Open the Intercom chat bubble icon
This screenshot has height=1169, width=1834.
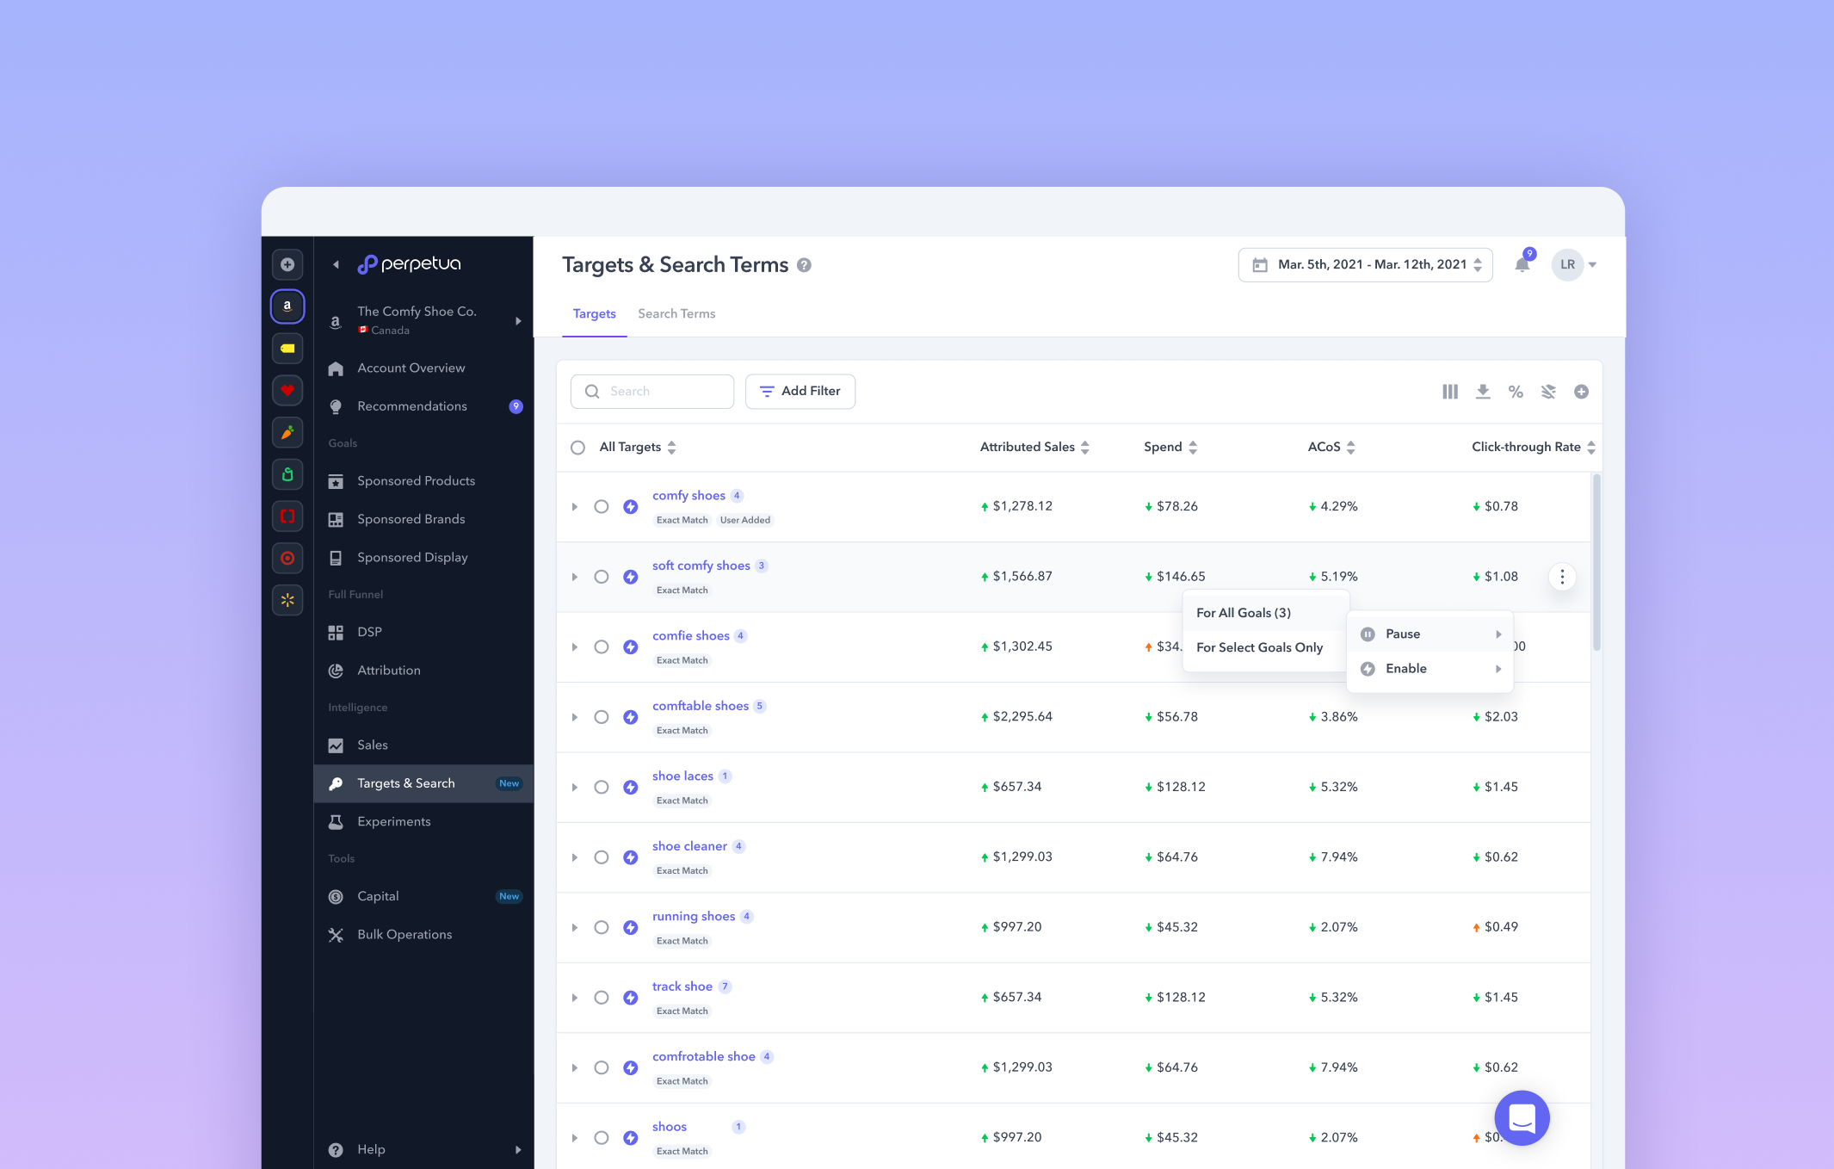(x=1522, y=1117)
